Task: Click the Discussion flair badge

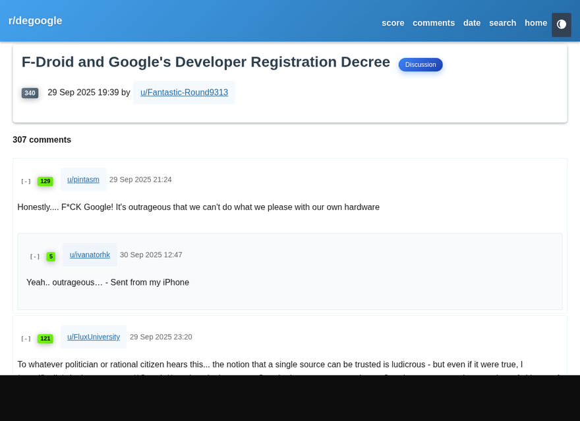Action: (420, 64)
